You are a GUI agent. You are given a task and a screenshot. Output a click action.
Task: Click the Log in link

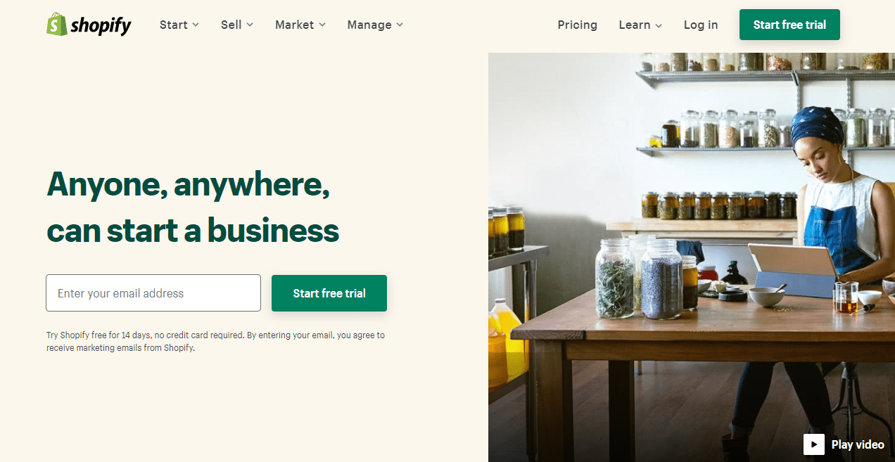point(701,25)
